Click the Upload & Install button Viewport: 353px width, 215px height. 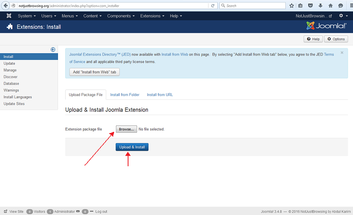(132, 147)
